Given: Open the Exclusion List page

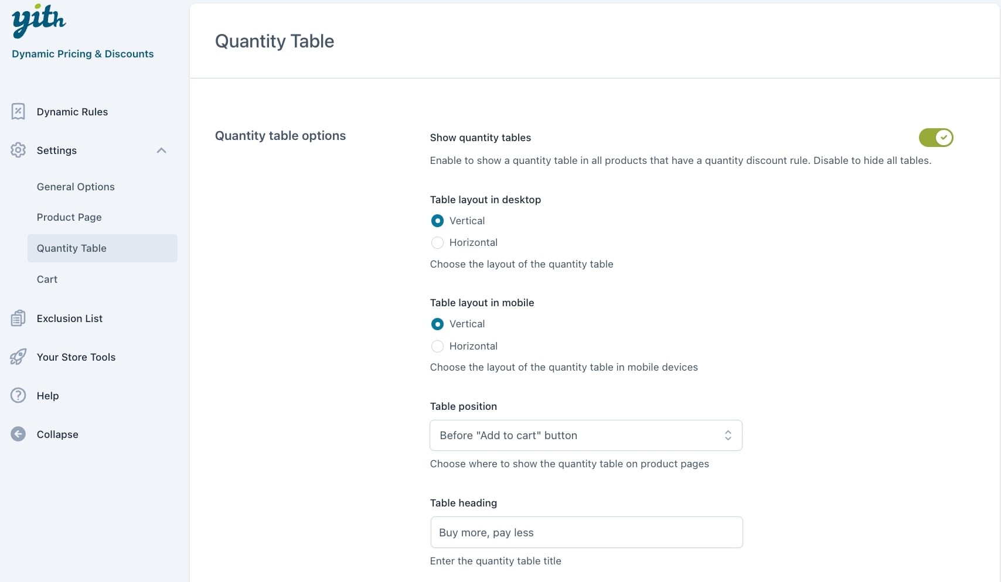Looking at the screenshot, I should tap(70, 319).
